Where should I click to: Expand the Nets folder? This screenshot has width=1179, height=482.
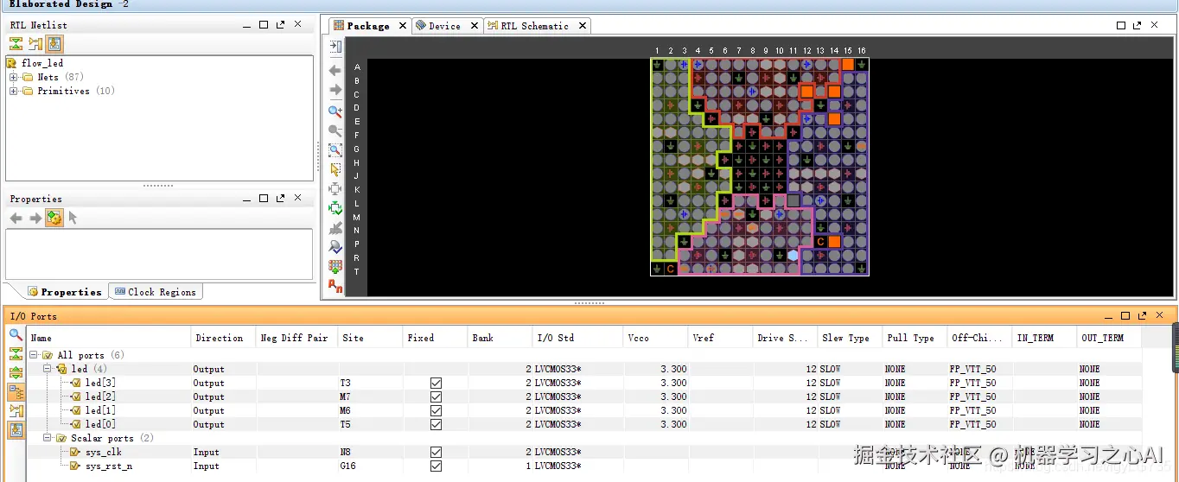point(14,78)
